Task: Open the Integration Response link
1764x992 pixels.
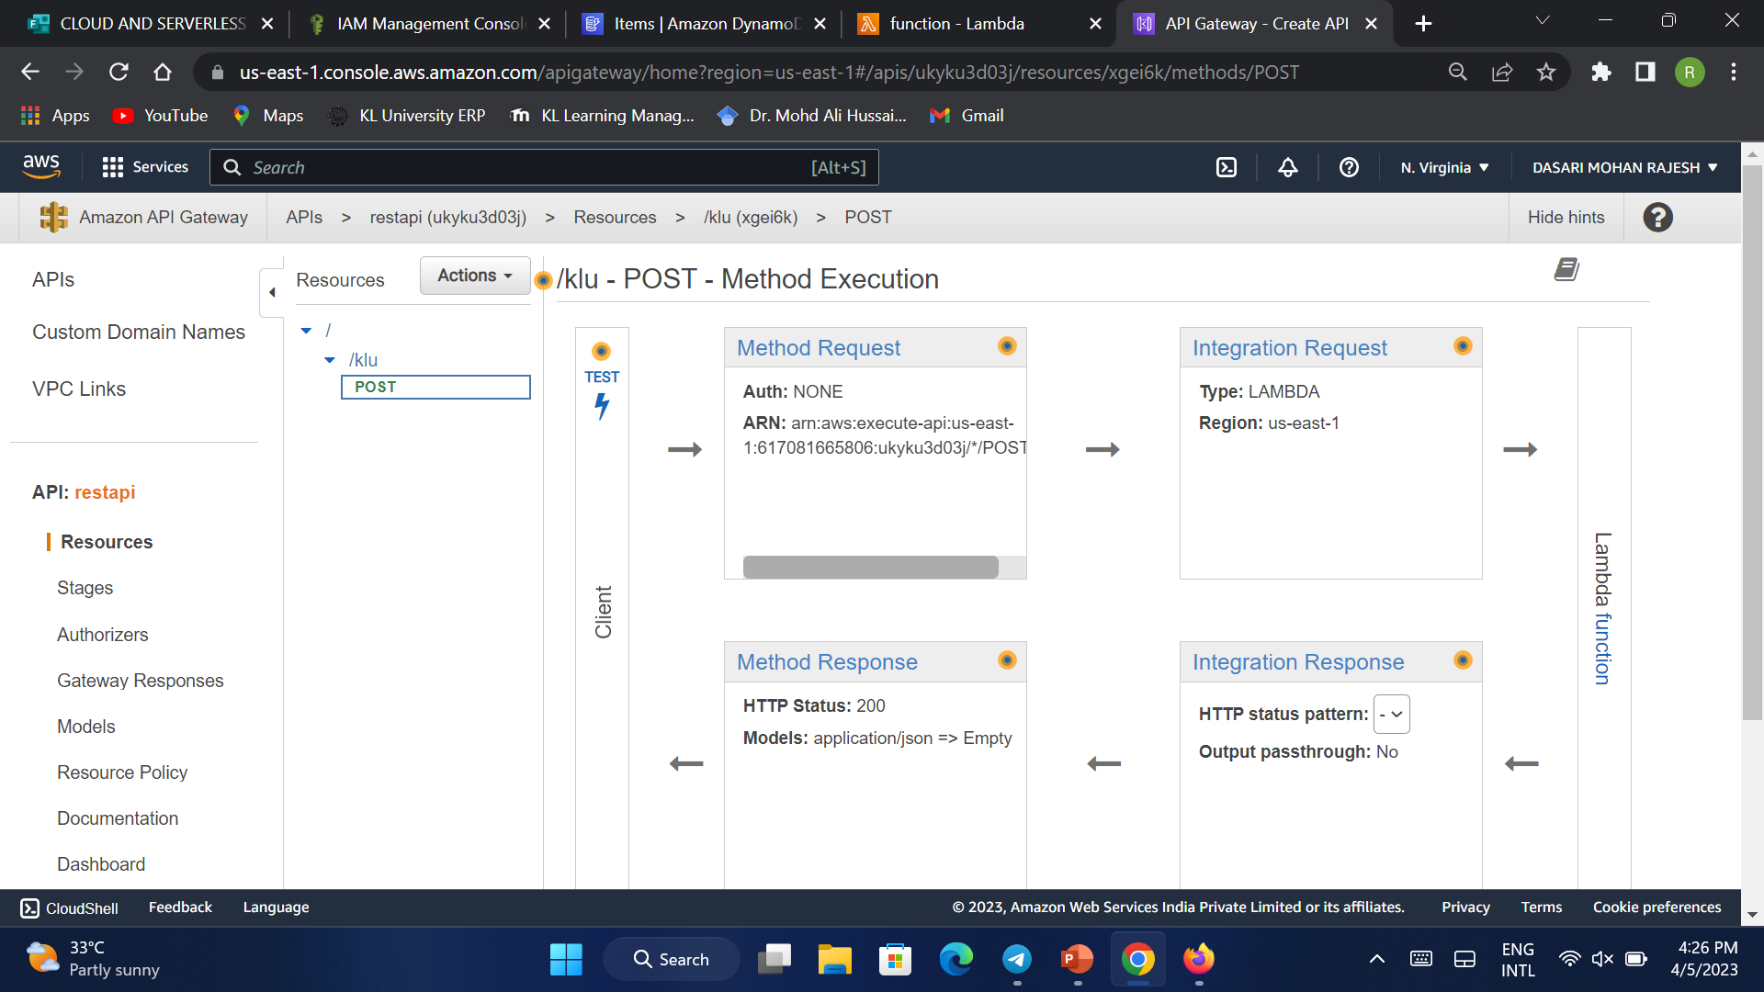Action: [x=1298, y=661]
